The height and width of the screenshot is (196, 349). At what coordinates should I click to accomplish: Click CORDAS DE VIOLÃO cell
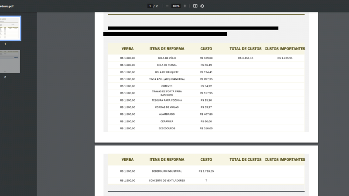pyautogui.click(x=167, y=107)
